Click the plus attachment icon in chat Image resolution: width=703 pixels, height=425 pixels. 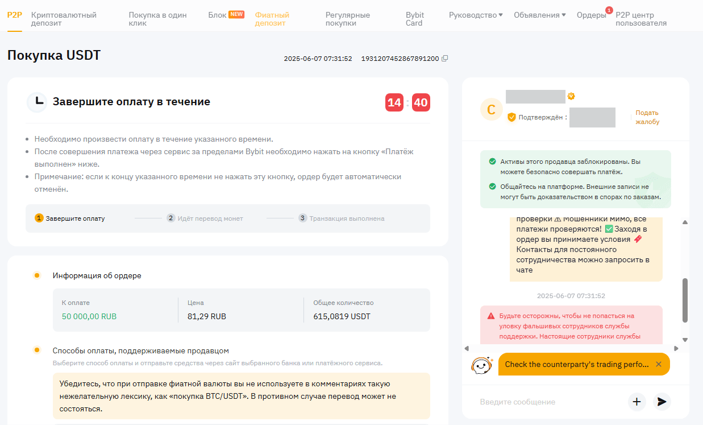coord(637,402)
